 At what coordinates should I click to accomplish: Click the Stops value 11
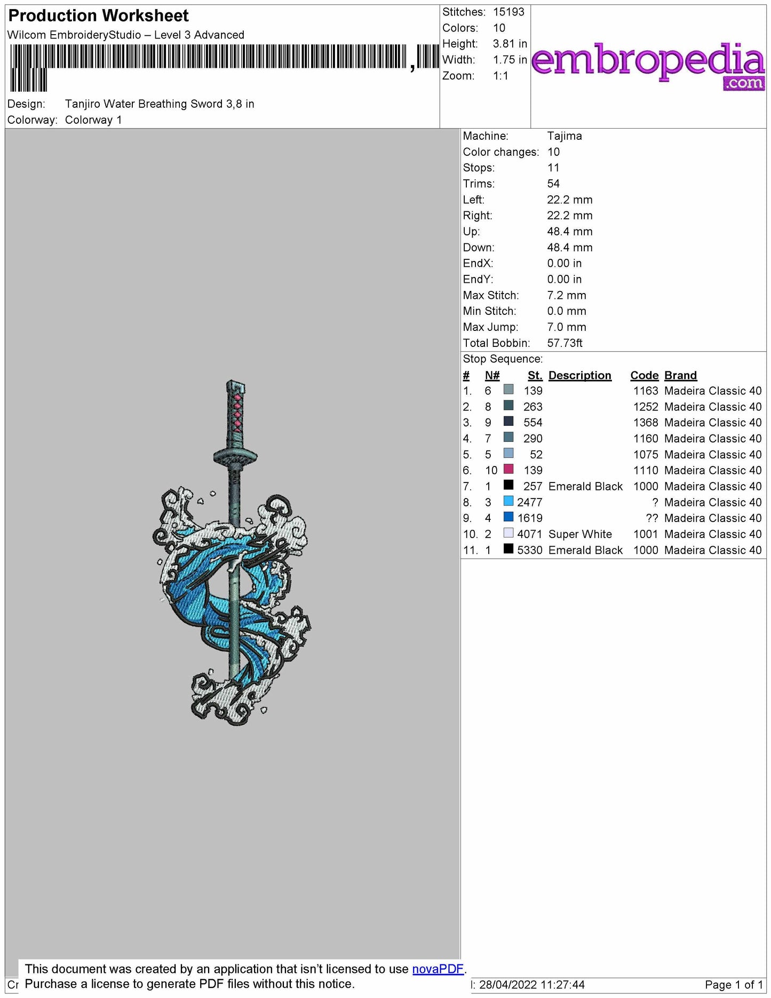[553, 168]
